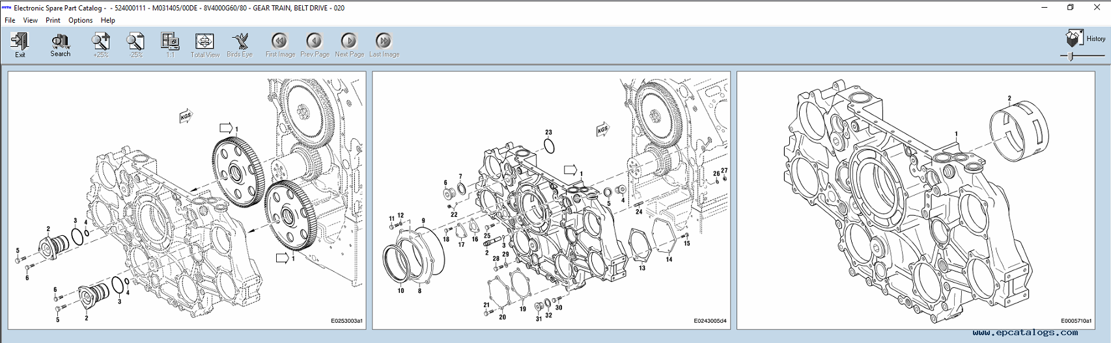Open the View menu

pyautogui.click(x=31, y=20)
